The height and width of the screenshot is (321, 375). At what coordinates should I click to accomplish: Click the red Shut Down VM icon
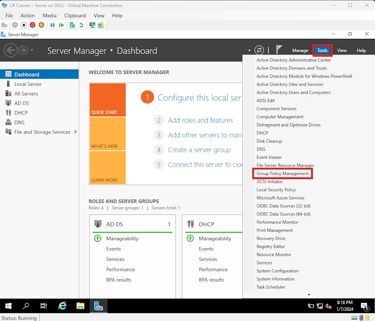(x=33, y=25)
